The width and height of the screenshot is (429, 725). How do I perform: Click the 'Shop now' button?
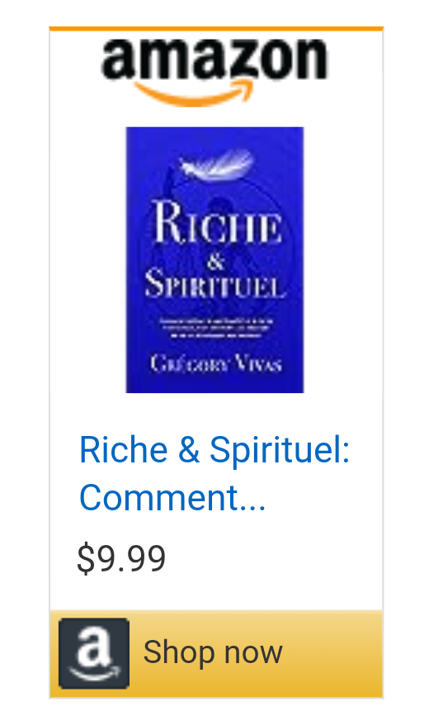[216, 653]
